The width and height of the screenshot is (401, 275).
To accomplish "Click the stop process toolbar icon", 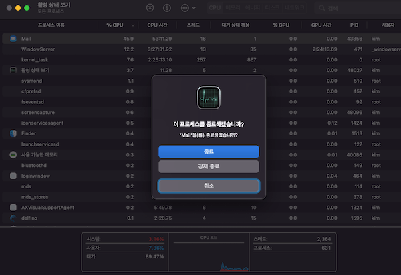I will [150, 8].
